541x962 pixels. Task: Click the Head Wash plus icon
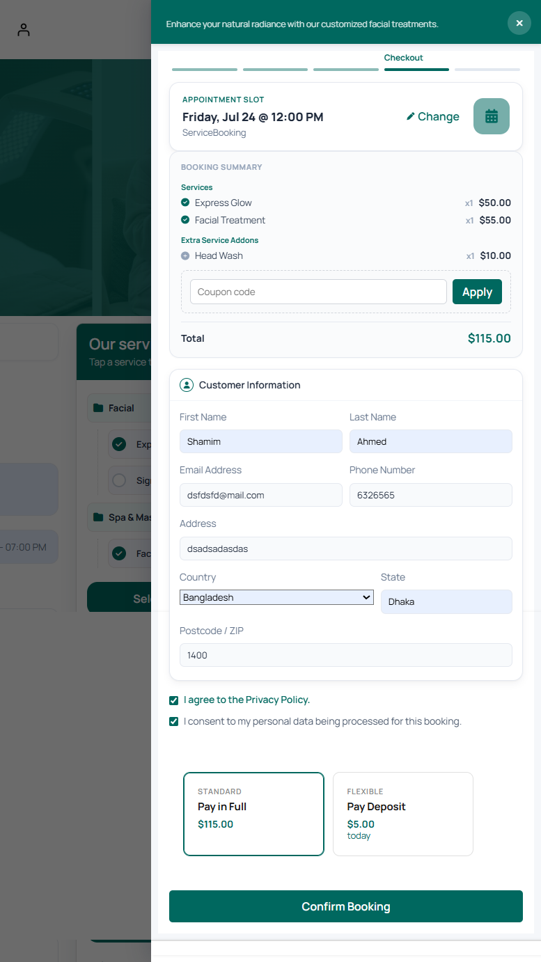pos(185,255)
